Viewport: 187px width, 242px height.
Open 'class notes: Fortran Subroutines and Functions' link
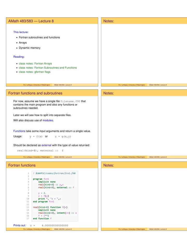point(48,68)
